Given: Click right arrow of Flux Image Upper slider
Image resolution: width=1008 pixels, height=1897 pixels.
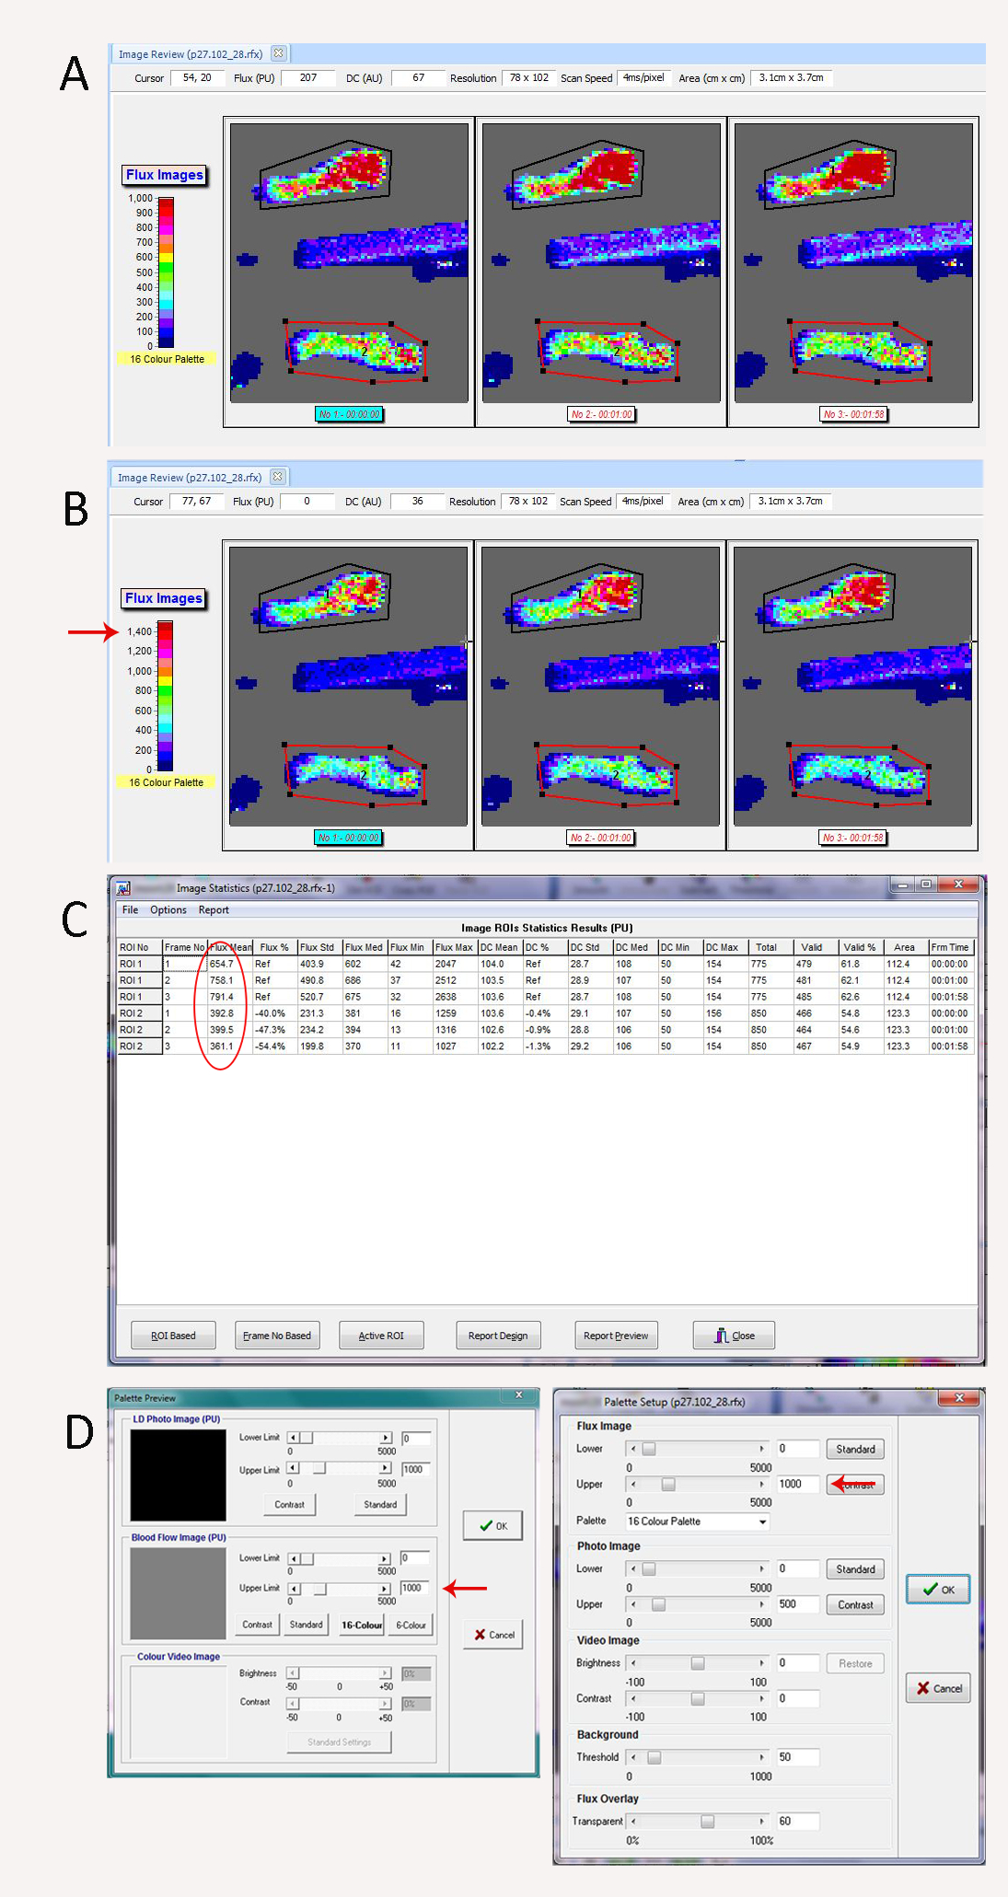Looking at the screenshot, I should pos(761,1484).
